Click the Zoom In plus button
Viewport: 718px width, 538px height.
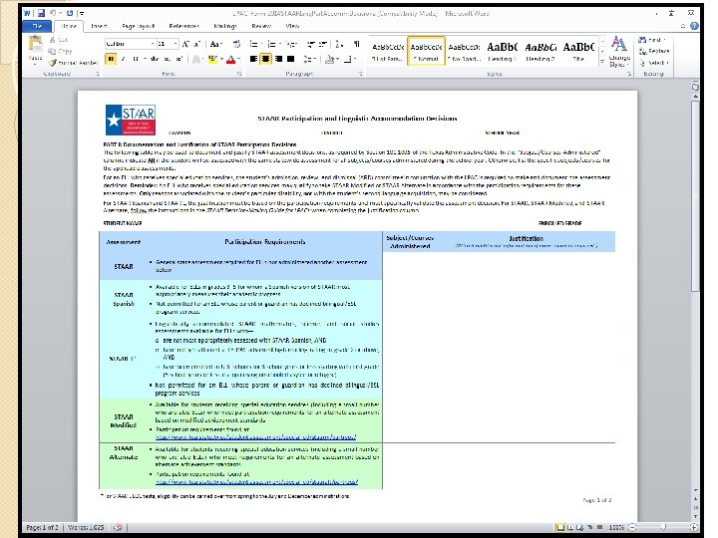pos(694,527)
